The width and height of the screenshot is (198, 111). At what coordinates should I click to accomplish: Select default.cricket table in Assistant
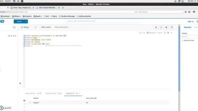tap(189, 40)
